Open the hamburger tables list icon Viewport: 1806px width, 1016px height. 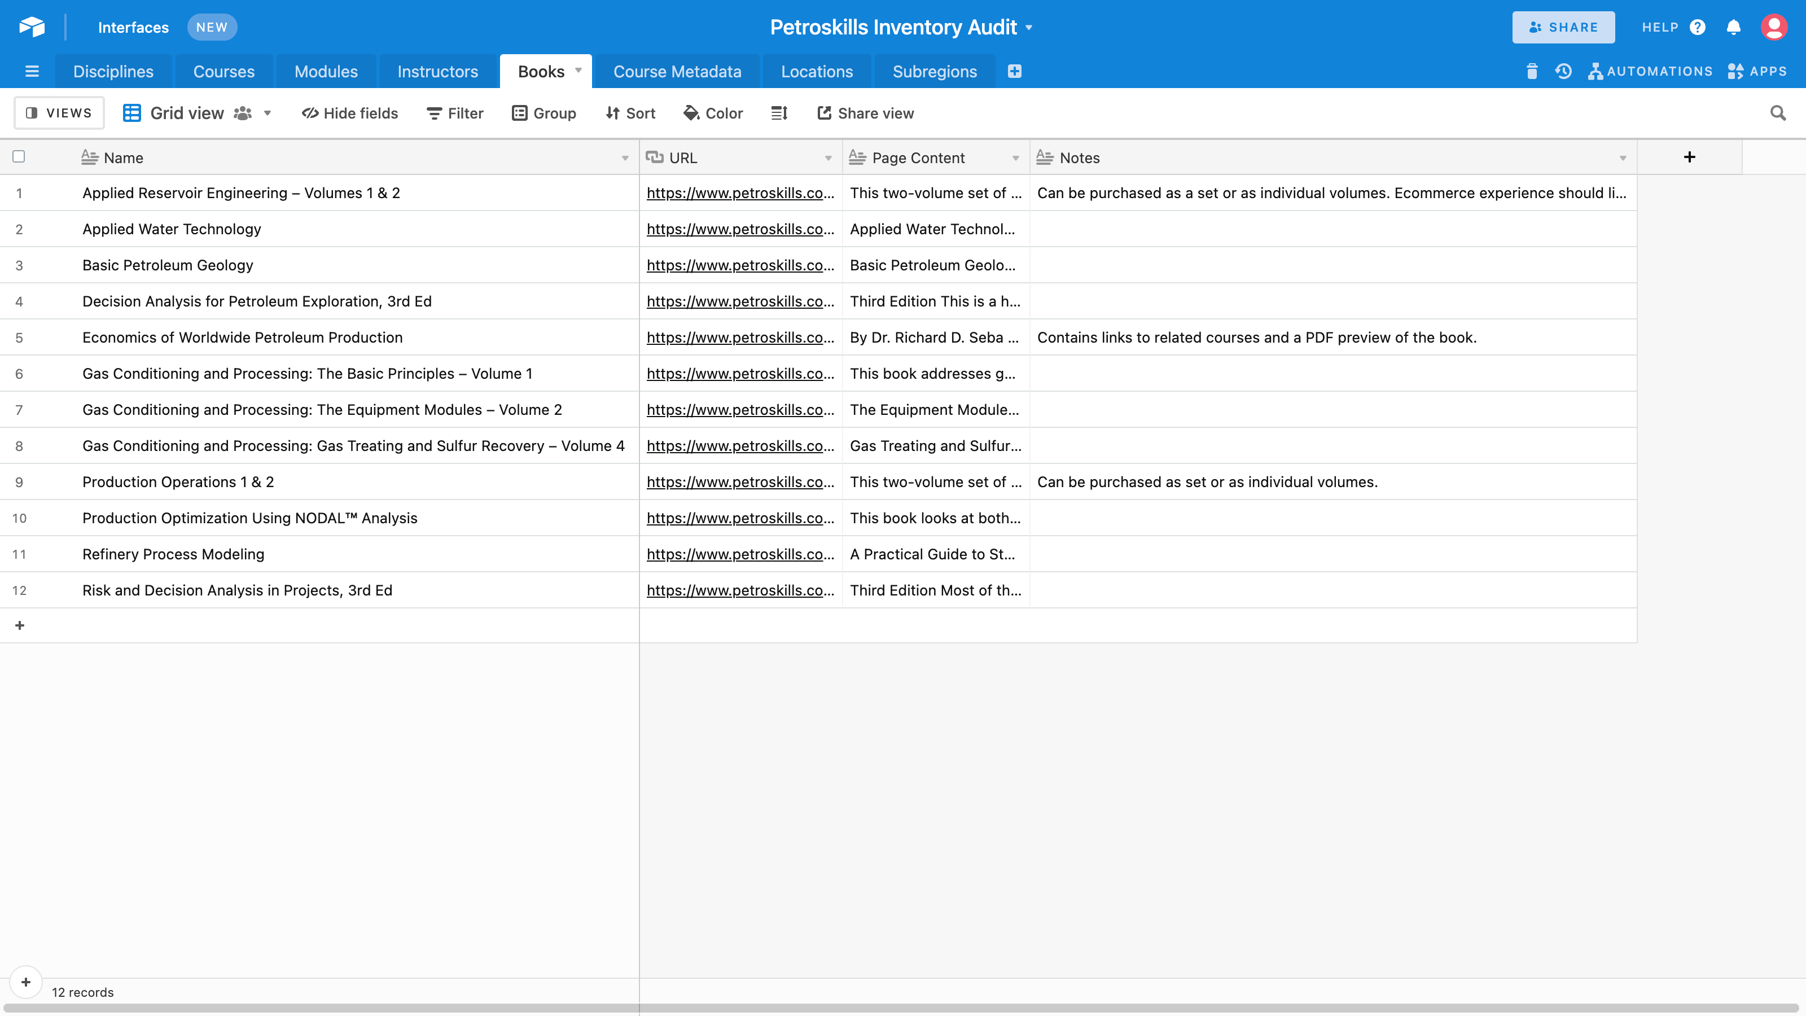pyautogui.click(x=32, y=72)
